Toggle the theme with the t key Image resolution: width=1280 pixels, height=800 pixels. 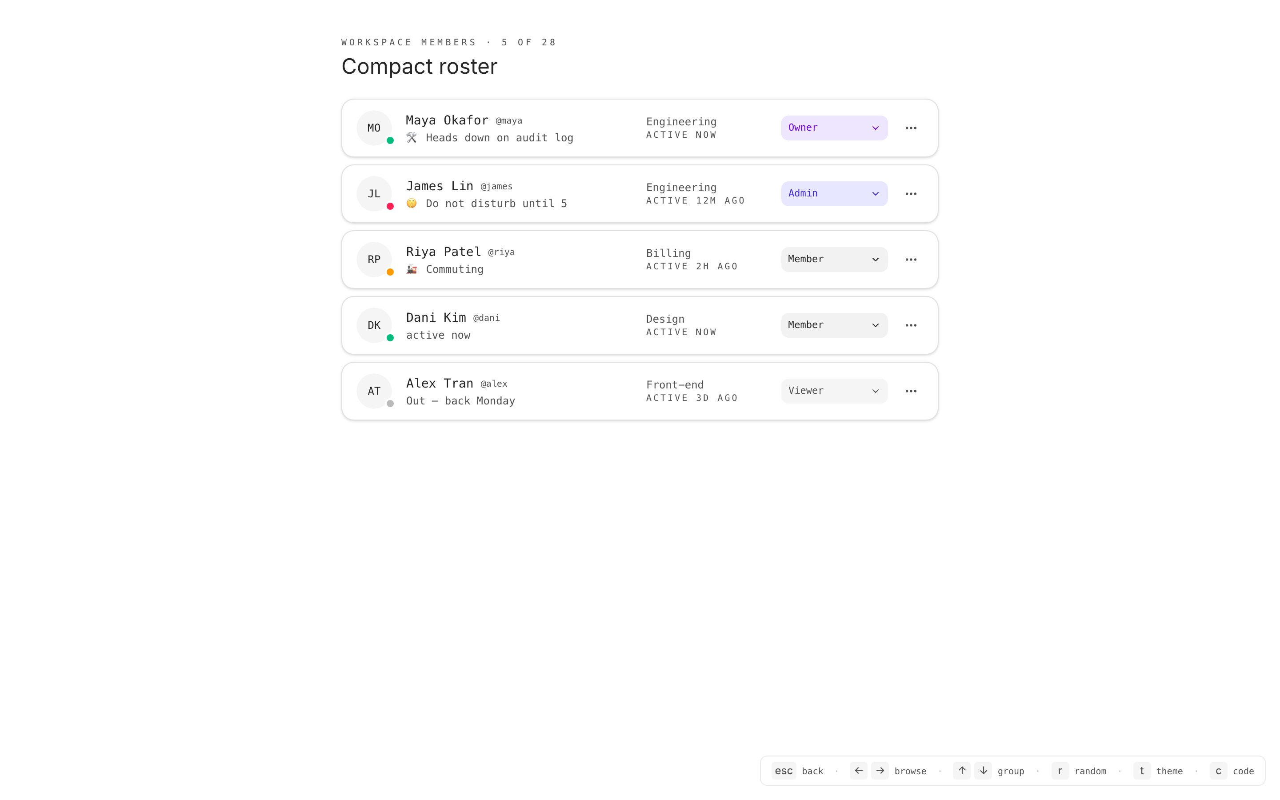click(x=1141, y=771)
